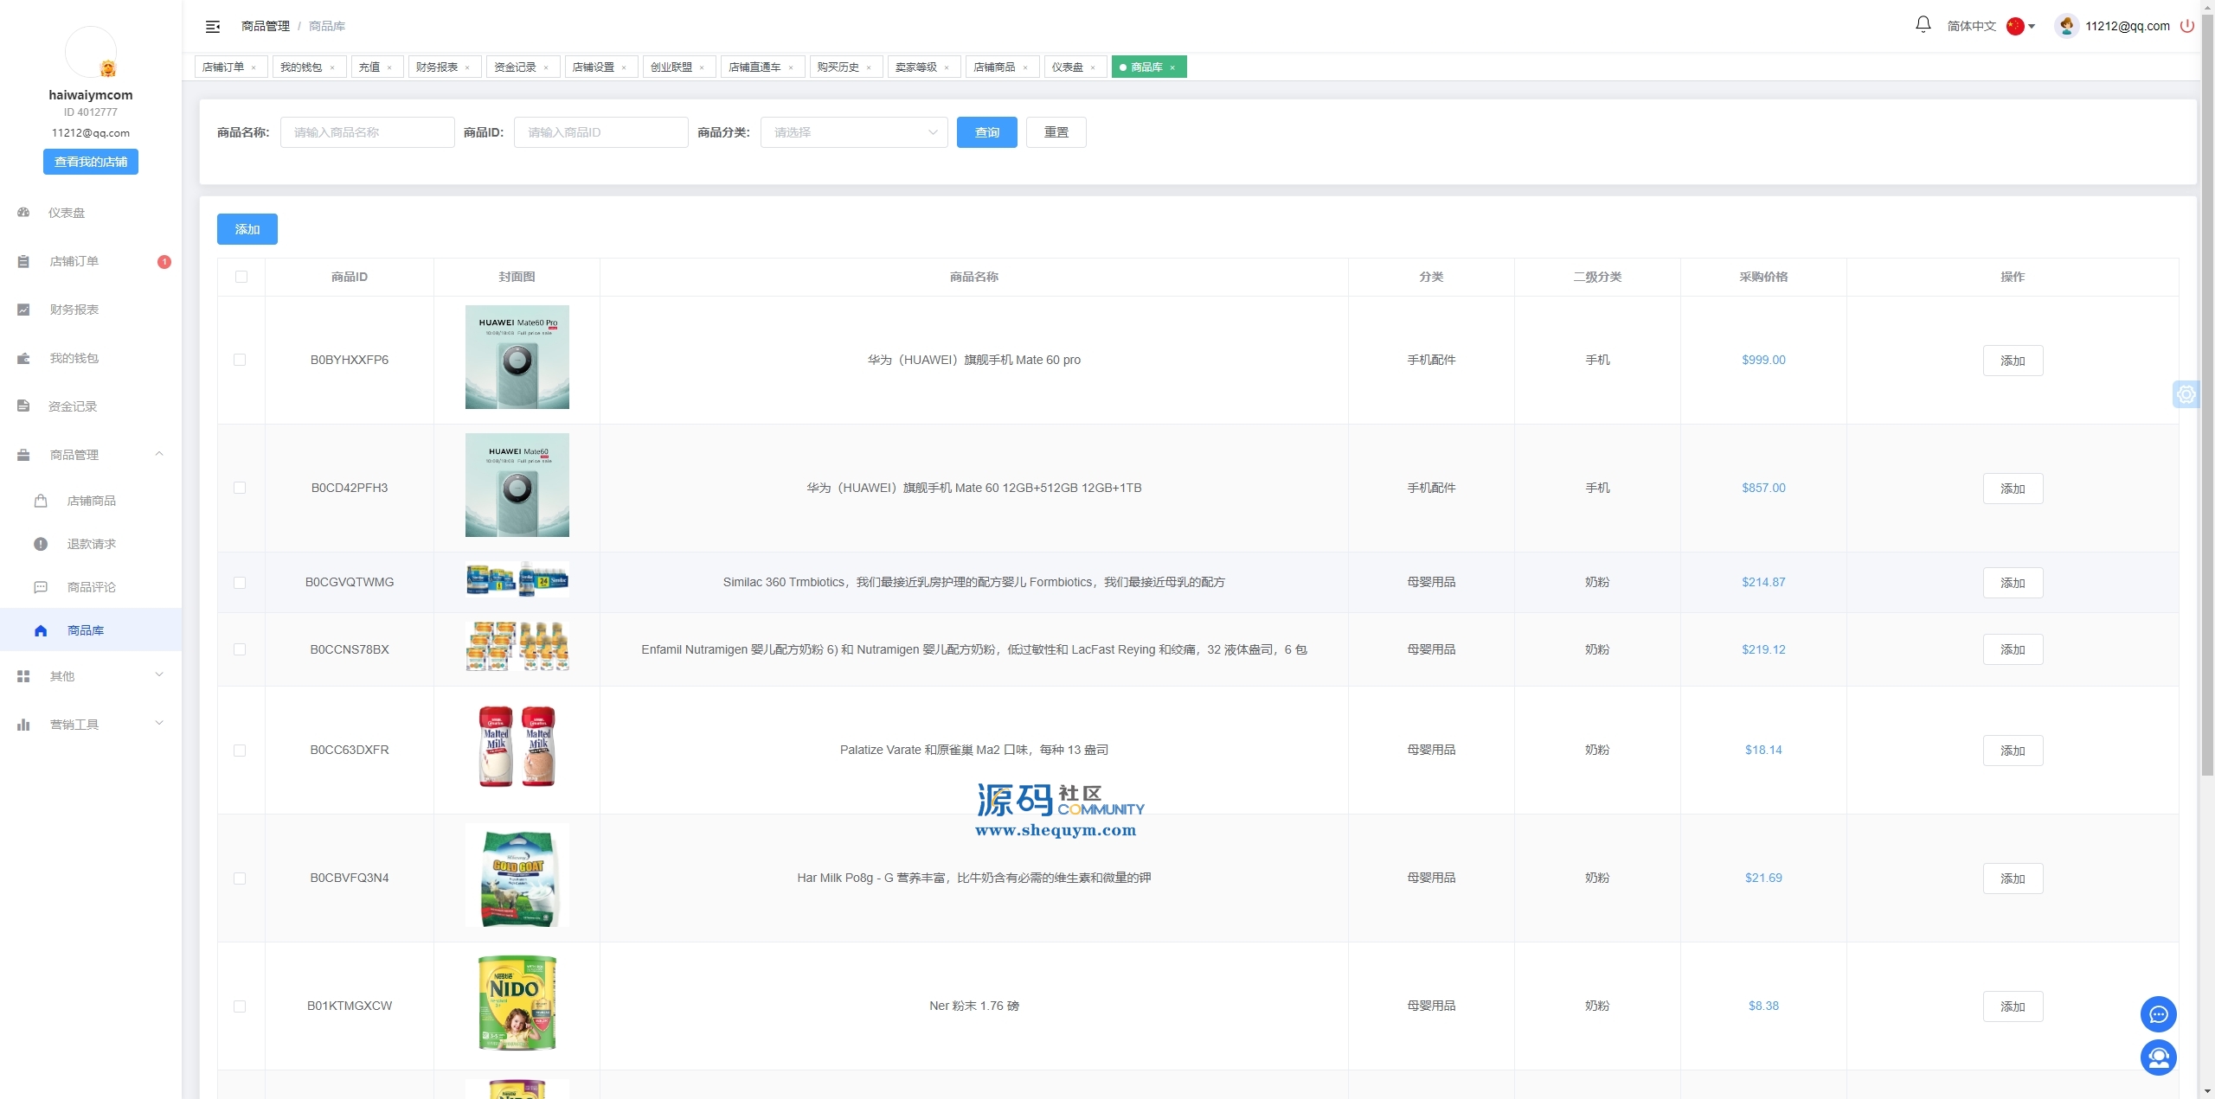Click the 仪表盘 dashboard sidebar icon
Image resolution: width=2215 pixels, height=1099 pixels.
point(23,213)
